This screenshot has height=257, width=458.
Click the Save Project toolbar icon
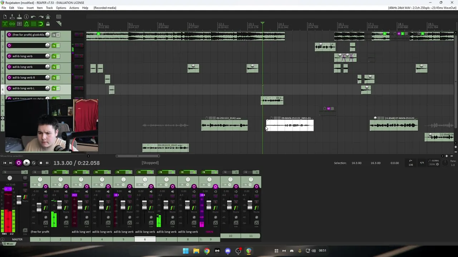point(19,17)
